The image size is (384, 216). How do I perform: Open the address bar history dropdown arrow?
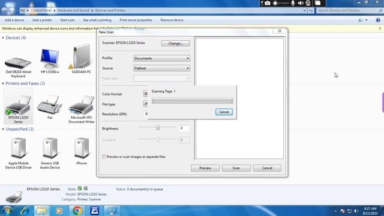point(304,11)
